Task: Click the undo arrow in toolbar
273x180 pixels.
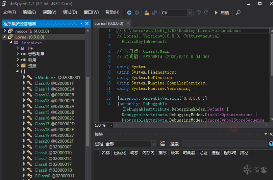Action: tap(199, 13)
